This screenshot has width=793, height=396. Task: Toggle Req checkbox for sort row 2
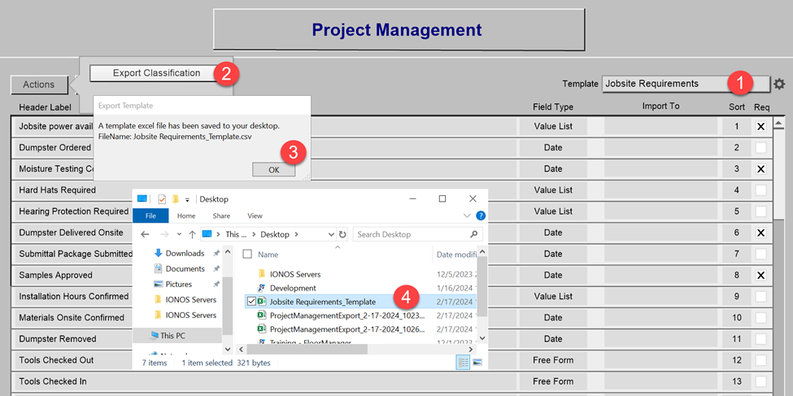click(x=760, y=148)
